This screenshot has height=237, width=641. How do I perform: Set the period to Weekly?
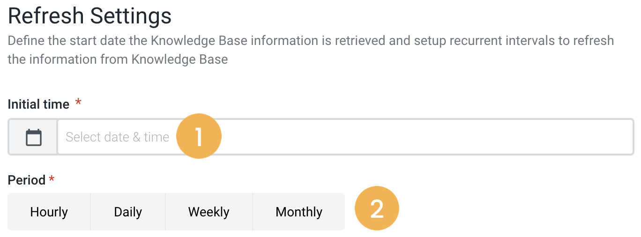pos(209,212)
